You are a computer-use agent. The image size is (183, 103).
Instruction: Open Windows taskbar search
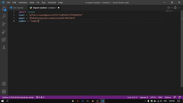point(7,101)
